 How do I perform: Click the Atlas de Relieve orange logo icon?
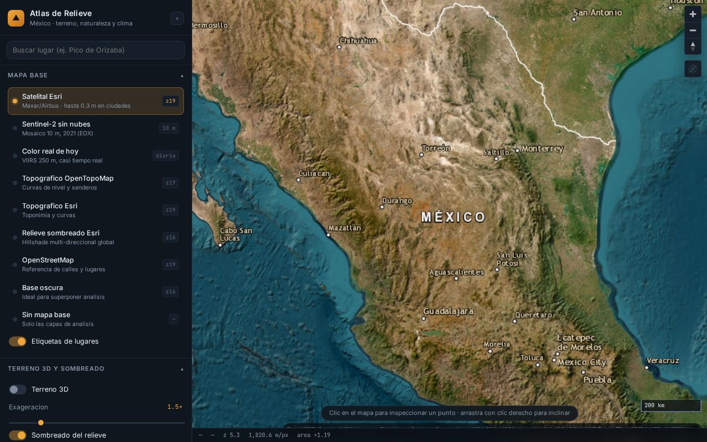point(16,18)
